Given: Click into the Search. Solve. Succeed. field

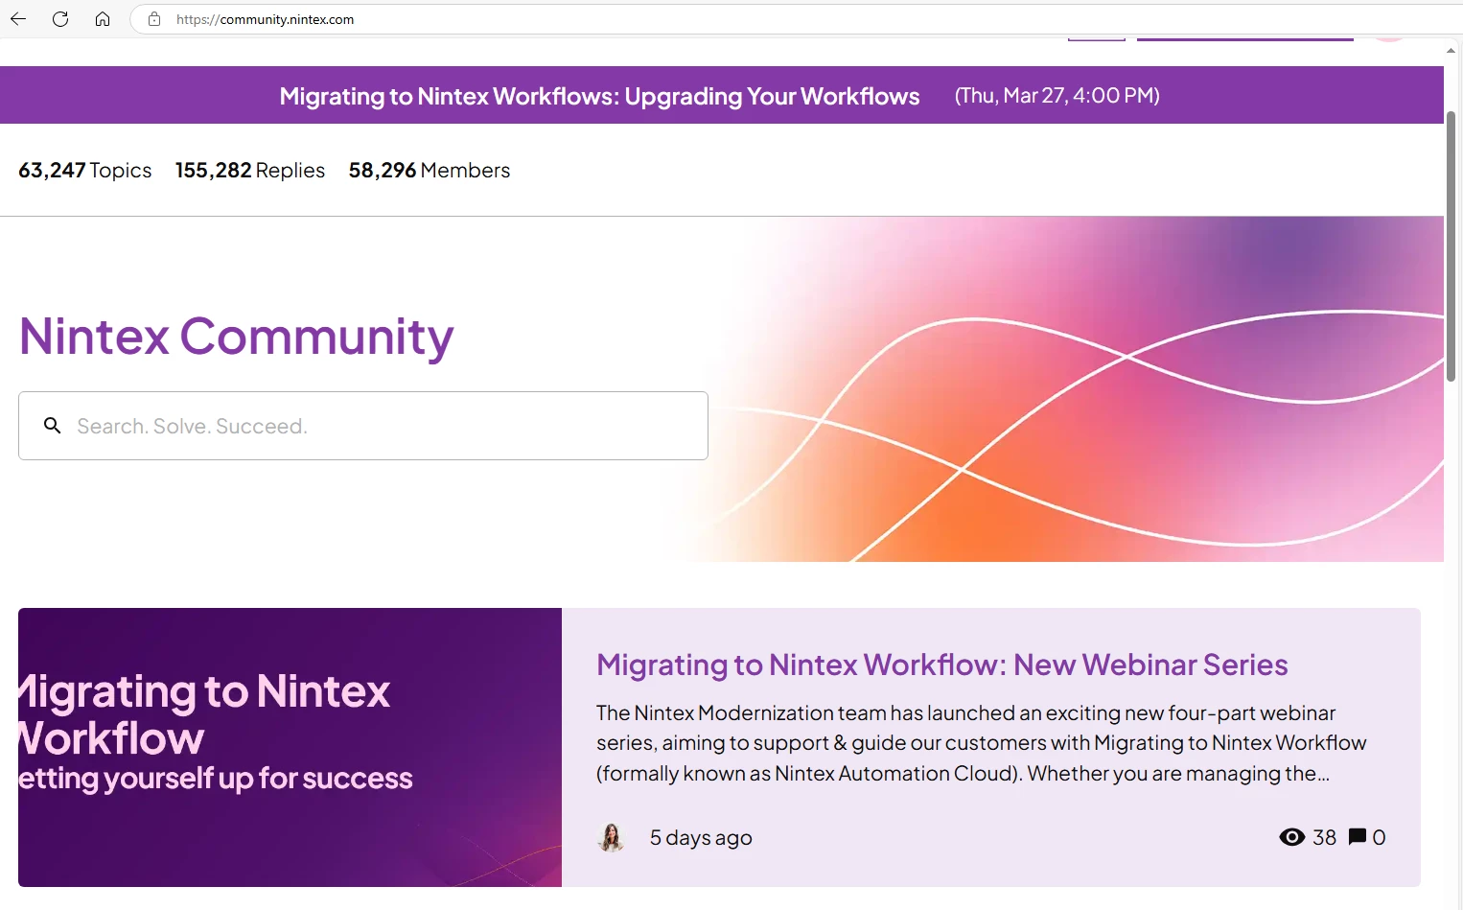Looking at the screenshot, I should (x=363, y=426).
